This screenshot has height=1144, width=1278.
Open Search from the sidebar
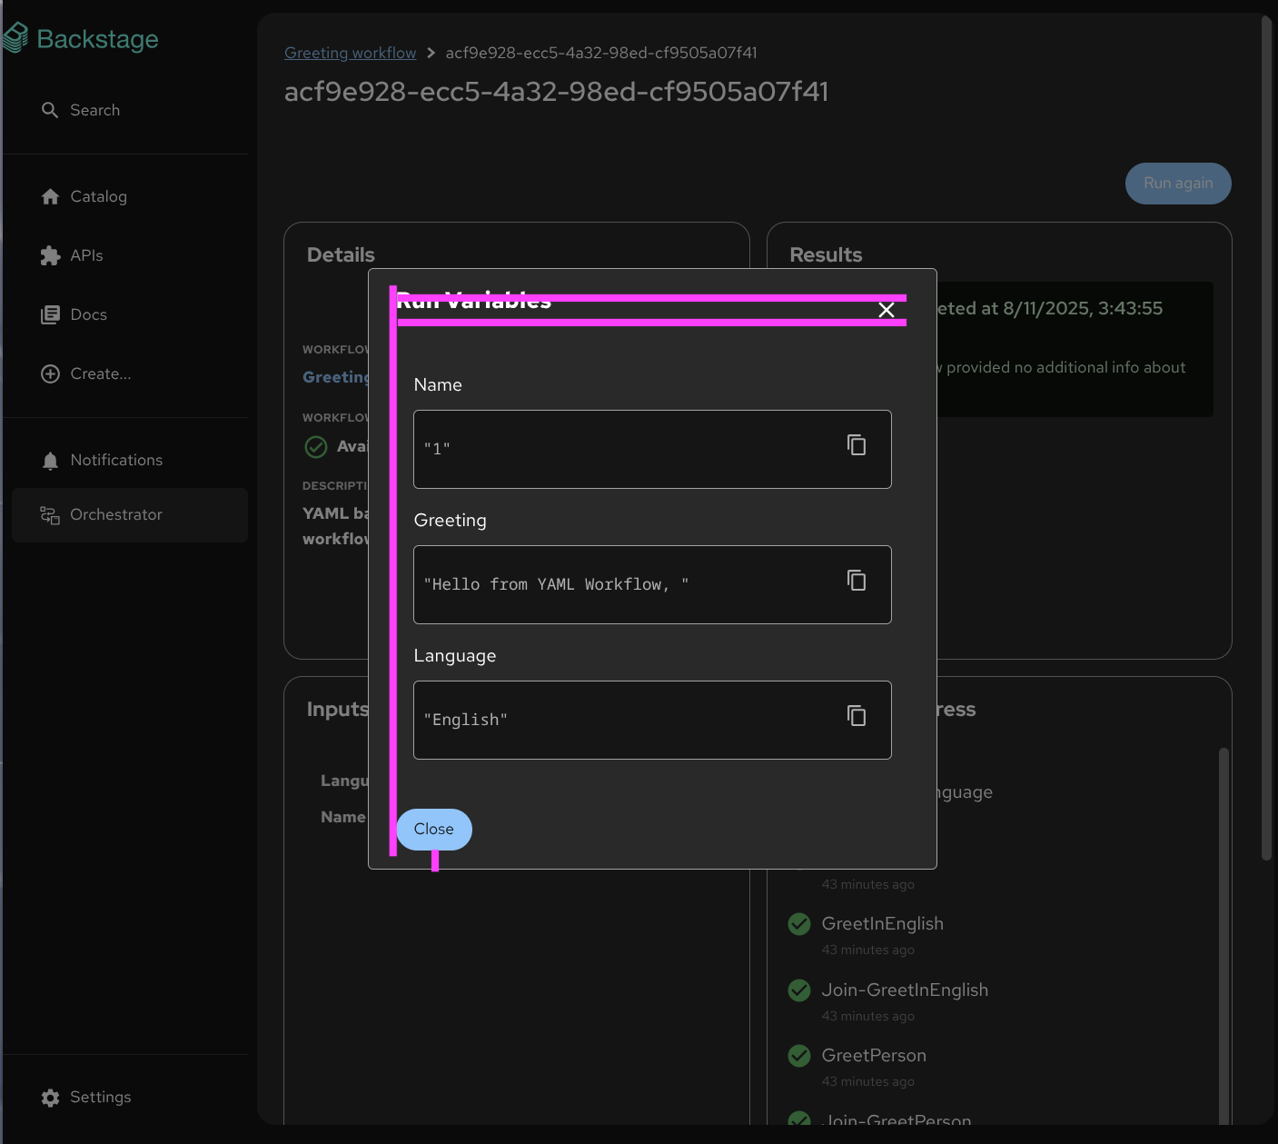(x=94, y=110)
